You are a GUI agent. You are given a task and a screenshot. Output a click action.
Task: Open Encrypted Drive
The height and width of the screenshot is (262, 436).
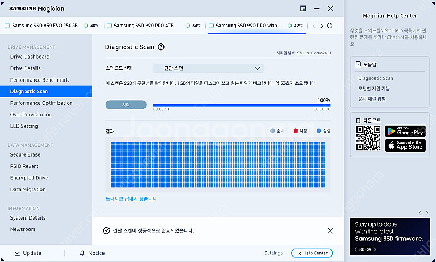(29, 178)
